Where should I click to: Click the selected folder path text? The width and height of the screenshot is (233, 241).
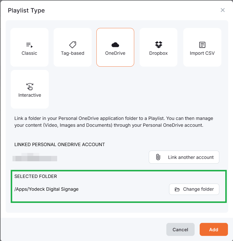coord(46,189)
